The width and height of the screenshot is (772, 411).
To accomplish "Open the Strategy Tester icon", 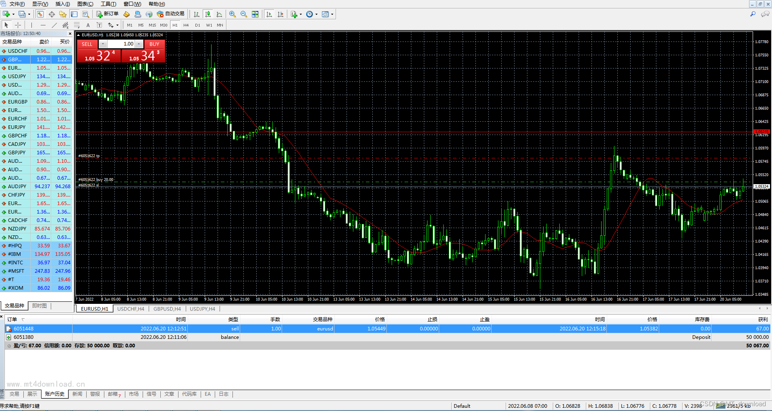I will tap(85, 14).
